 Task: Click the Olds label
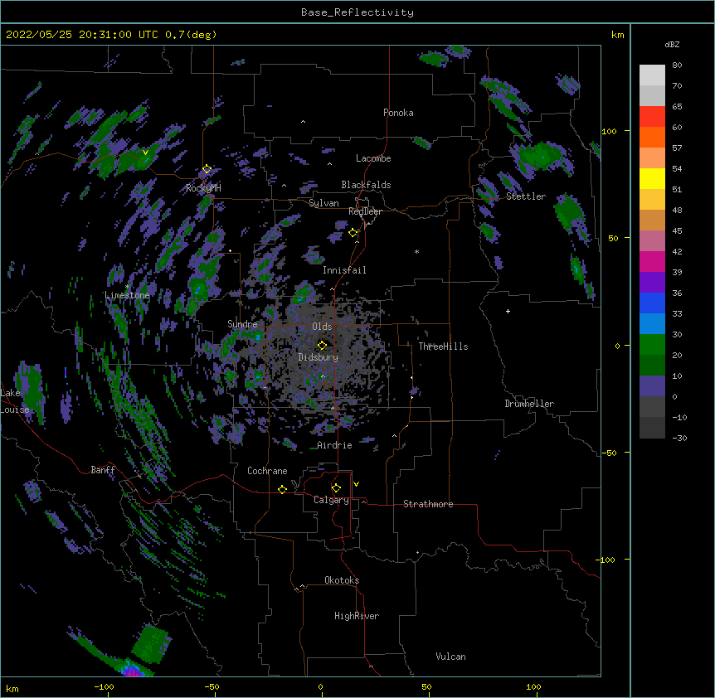click(x=322, y=327)
